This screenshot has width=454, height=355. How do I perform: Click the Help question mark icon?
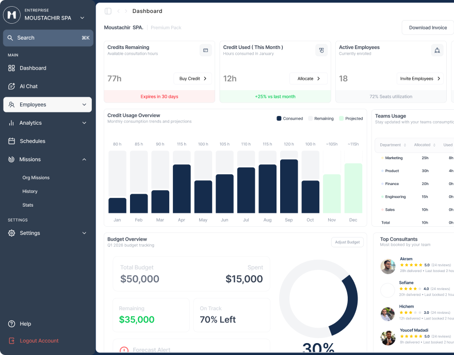tap(11, 324)
